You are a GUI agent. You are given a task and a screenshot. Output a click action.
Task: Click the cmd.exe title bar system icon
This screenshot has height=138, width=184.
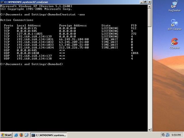point(2,2)
